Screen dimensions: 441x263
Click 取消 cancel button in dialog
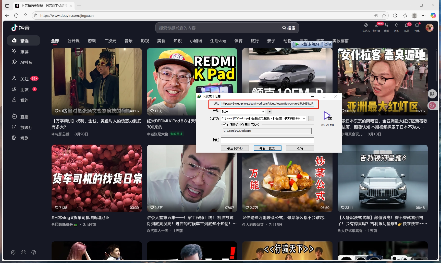(x=300, y=148)
